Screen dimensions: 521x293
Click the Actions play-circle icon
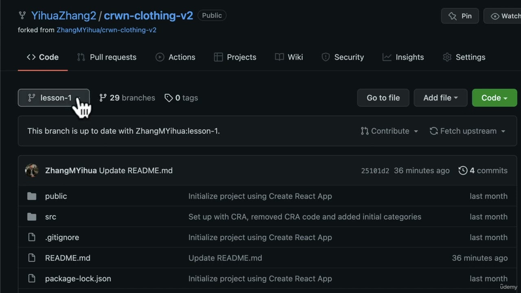(x=160, y=57)
